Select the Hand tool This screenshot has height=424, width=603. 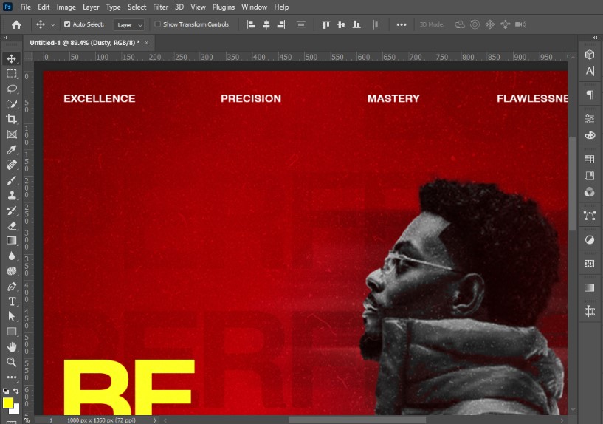point(12,346)
